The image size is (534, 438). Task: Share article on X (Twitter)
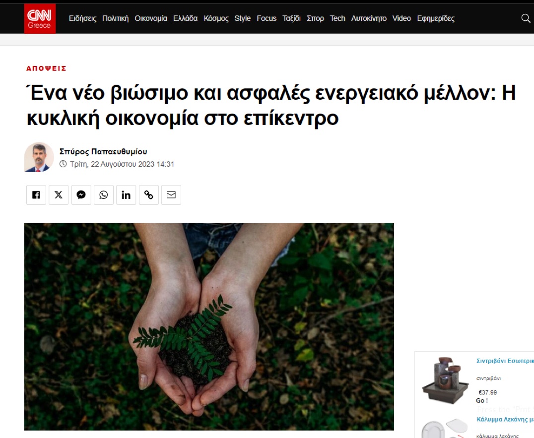click(59, 194)
